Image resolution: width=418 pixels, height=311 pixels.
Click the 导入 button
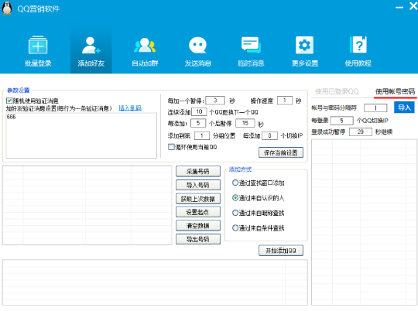click(404, 108)
